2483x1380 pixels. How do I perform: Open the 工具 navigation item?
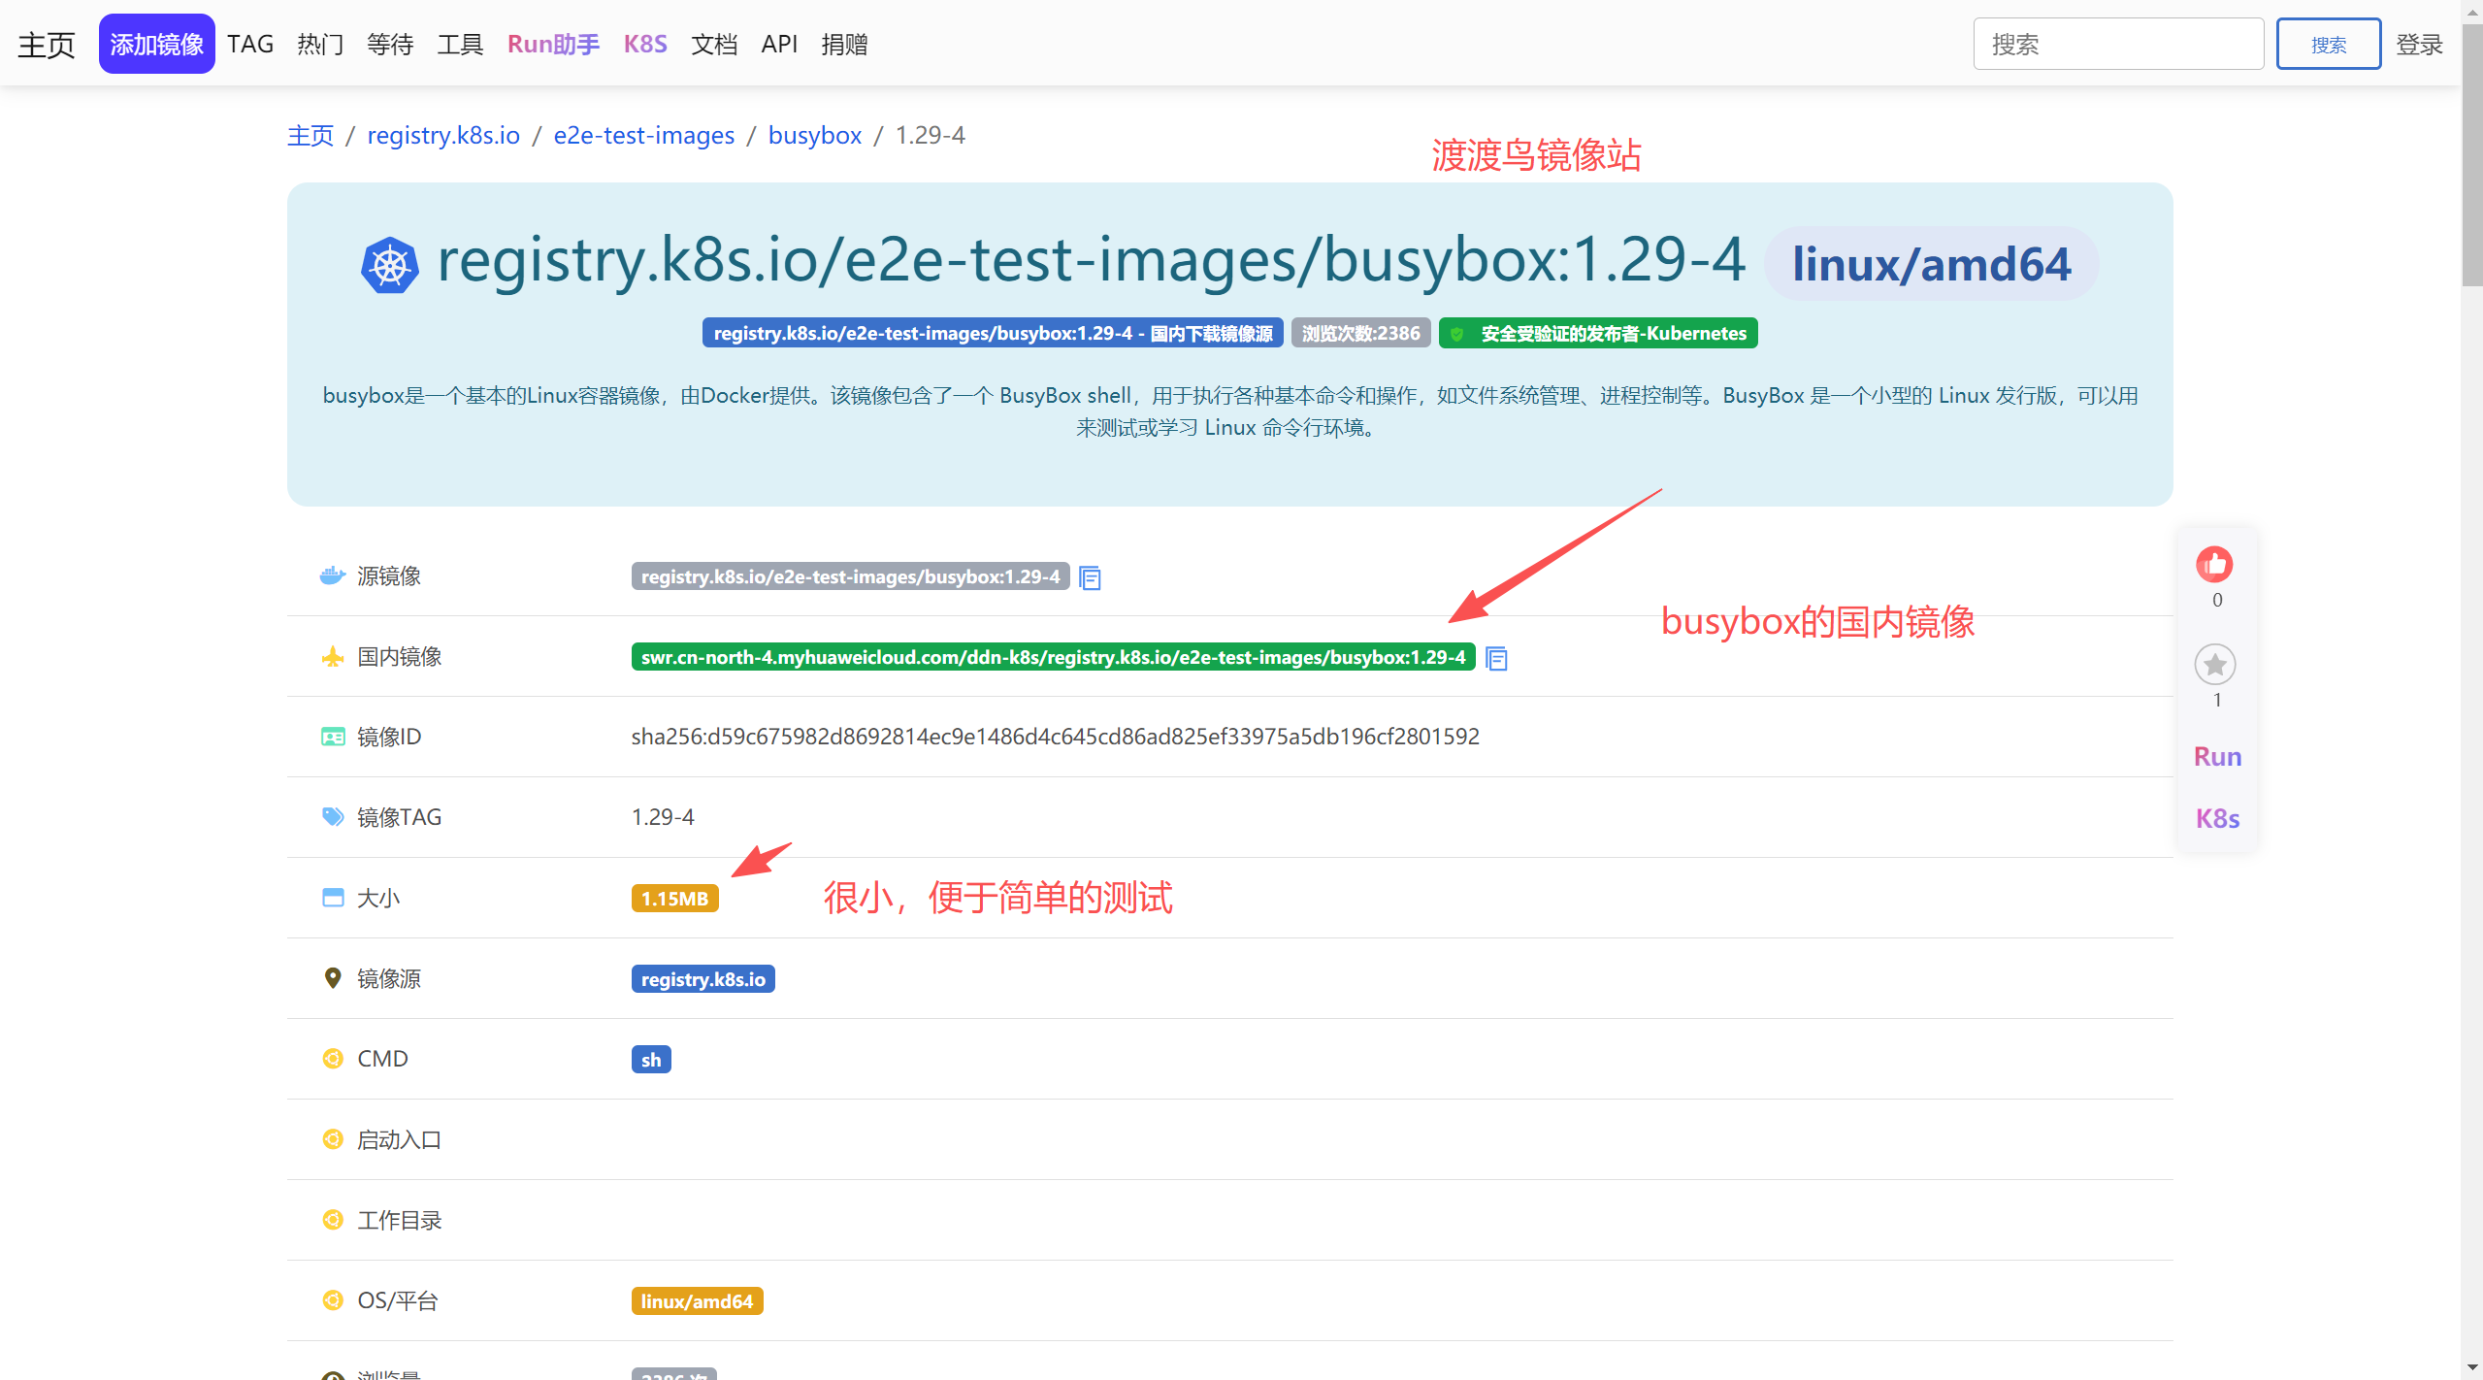click(460, 45)
